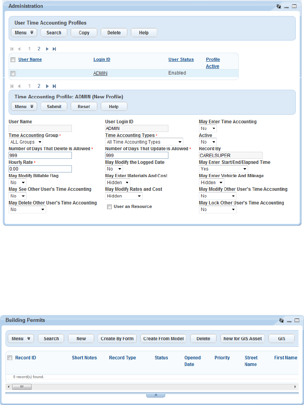304x405 pixels.
Task: Click the Reset button
Action: click(84, 107)
